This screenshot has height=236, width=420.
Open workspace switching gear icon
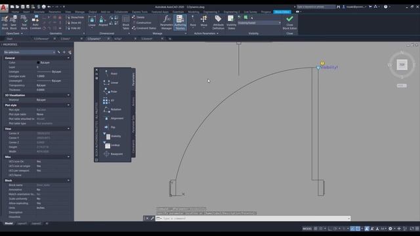pyautogui.click(x=390, y=229)
